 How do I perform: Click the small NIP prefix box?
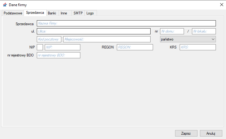point(40,47)
